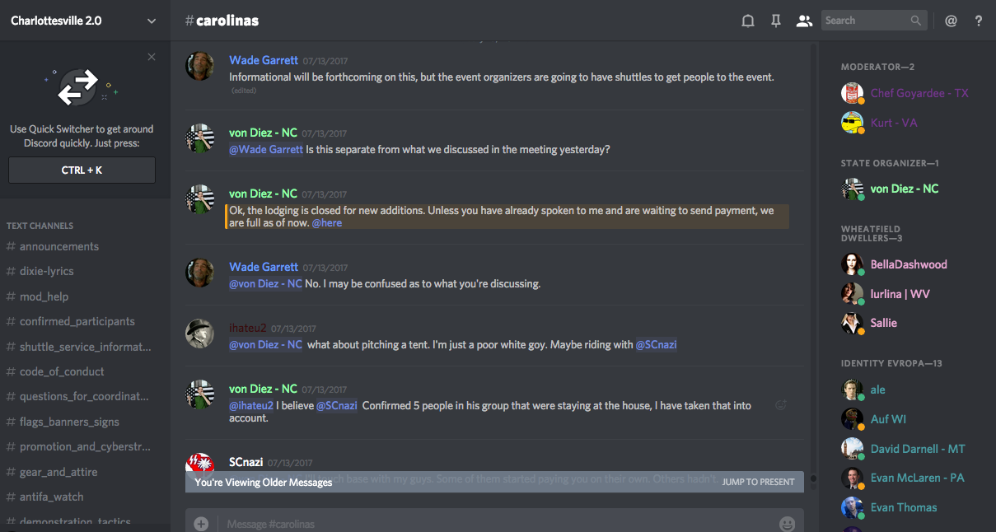Toggle the member list icon
996x532 pixels.
click(804, 21)
